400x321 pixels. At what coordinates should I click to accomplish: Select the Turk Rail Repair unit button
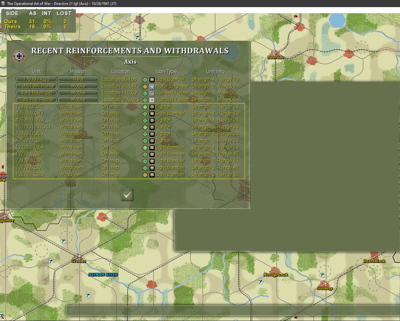click(x=36, y=100)
